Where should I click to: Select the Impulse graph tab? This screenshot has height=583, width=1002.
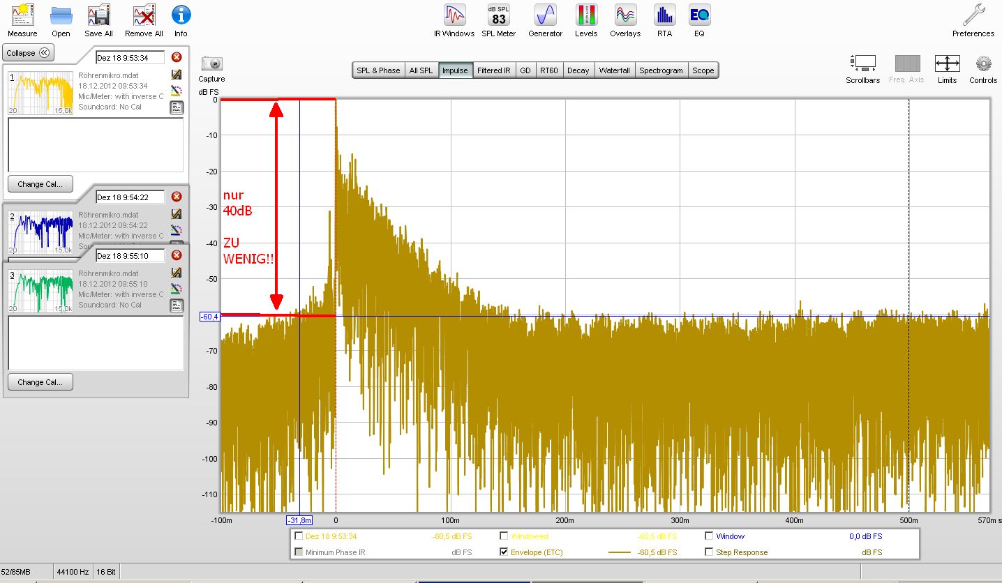456,70
